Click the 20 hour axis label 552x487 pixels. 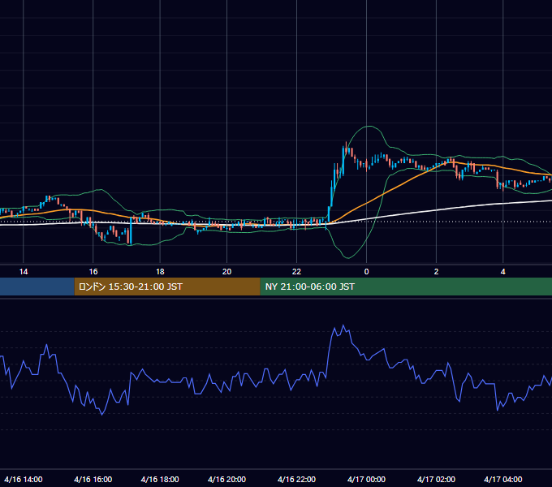pyautogui.click(x=226, y=272)
